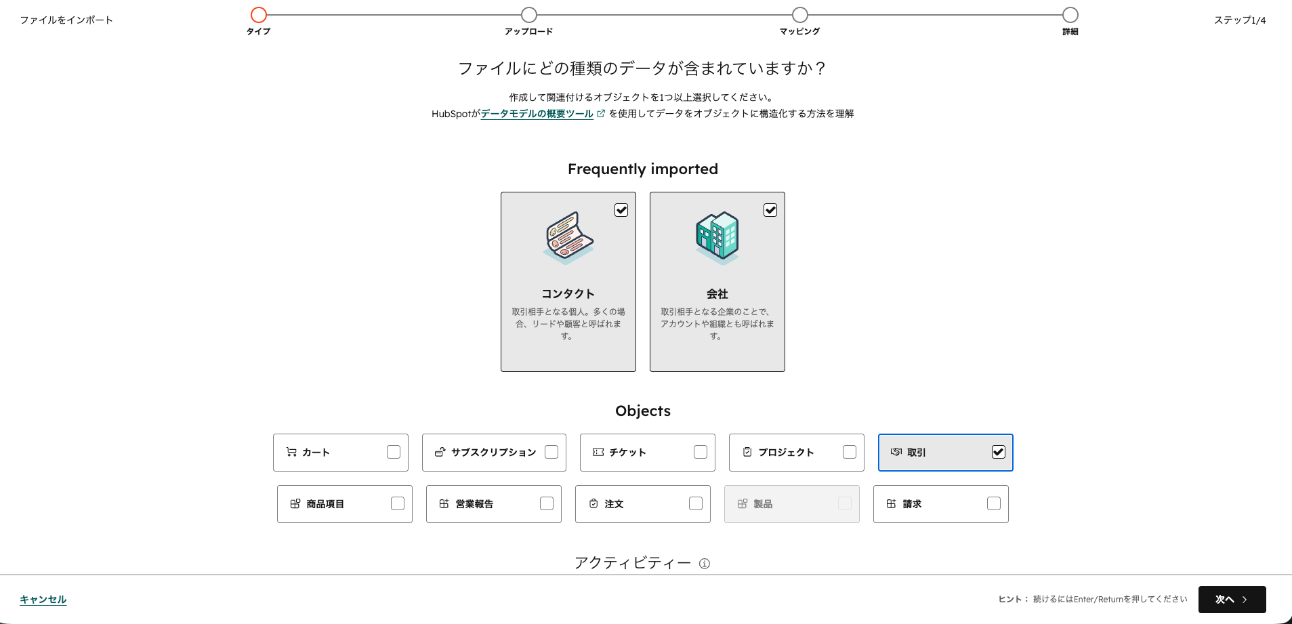The image size is (1292, 624).
Task: Check the 営業報告 checkbox
Action: pyautogui.click(x=547, y=503)
